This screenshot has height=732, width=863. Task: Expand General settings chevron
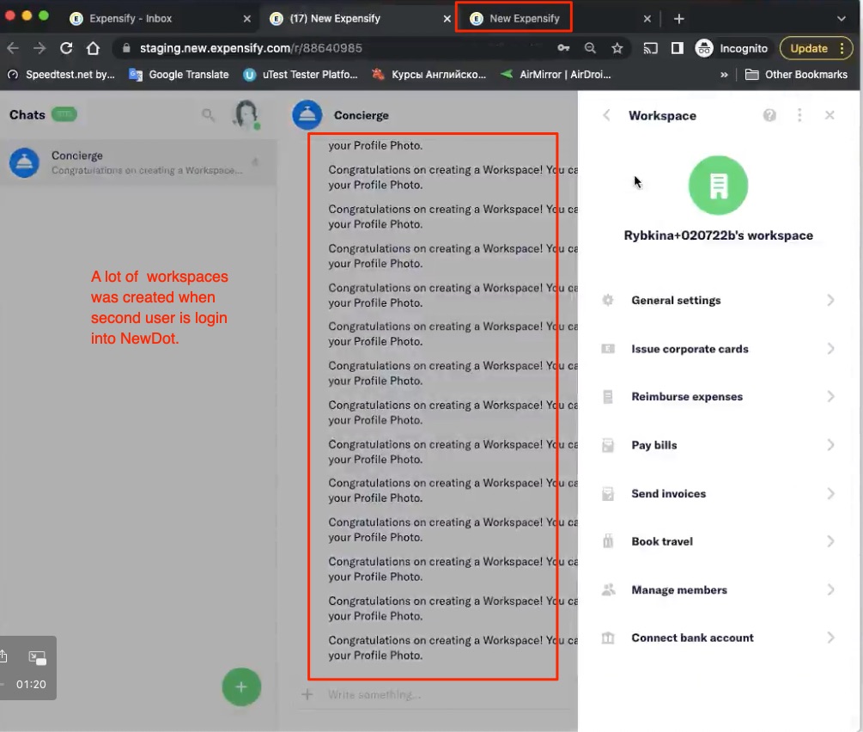830,300
